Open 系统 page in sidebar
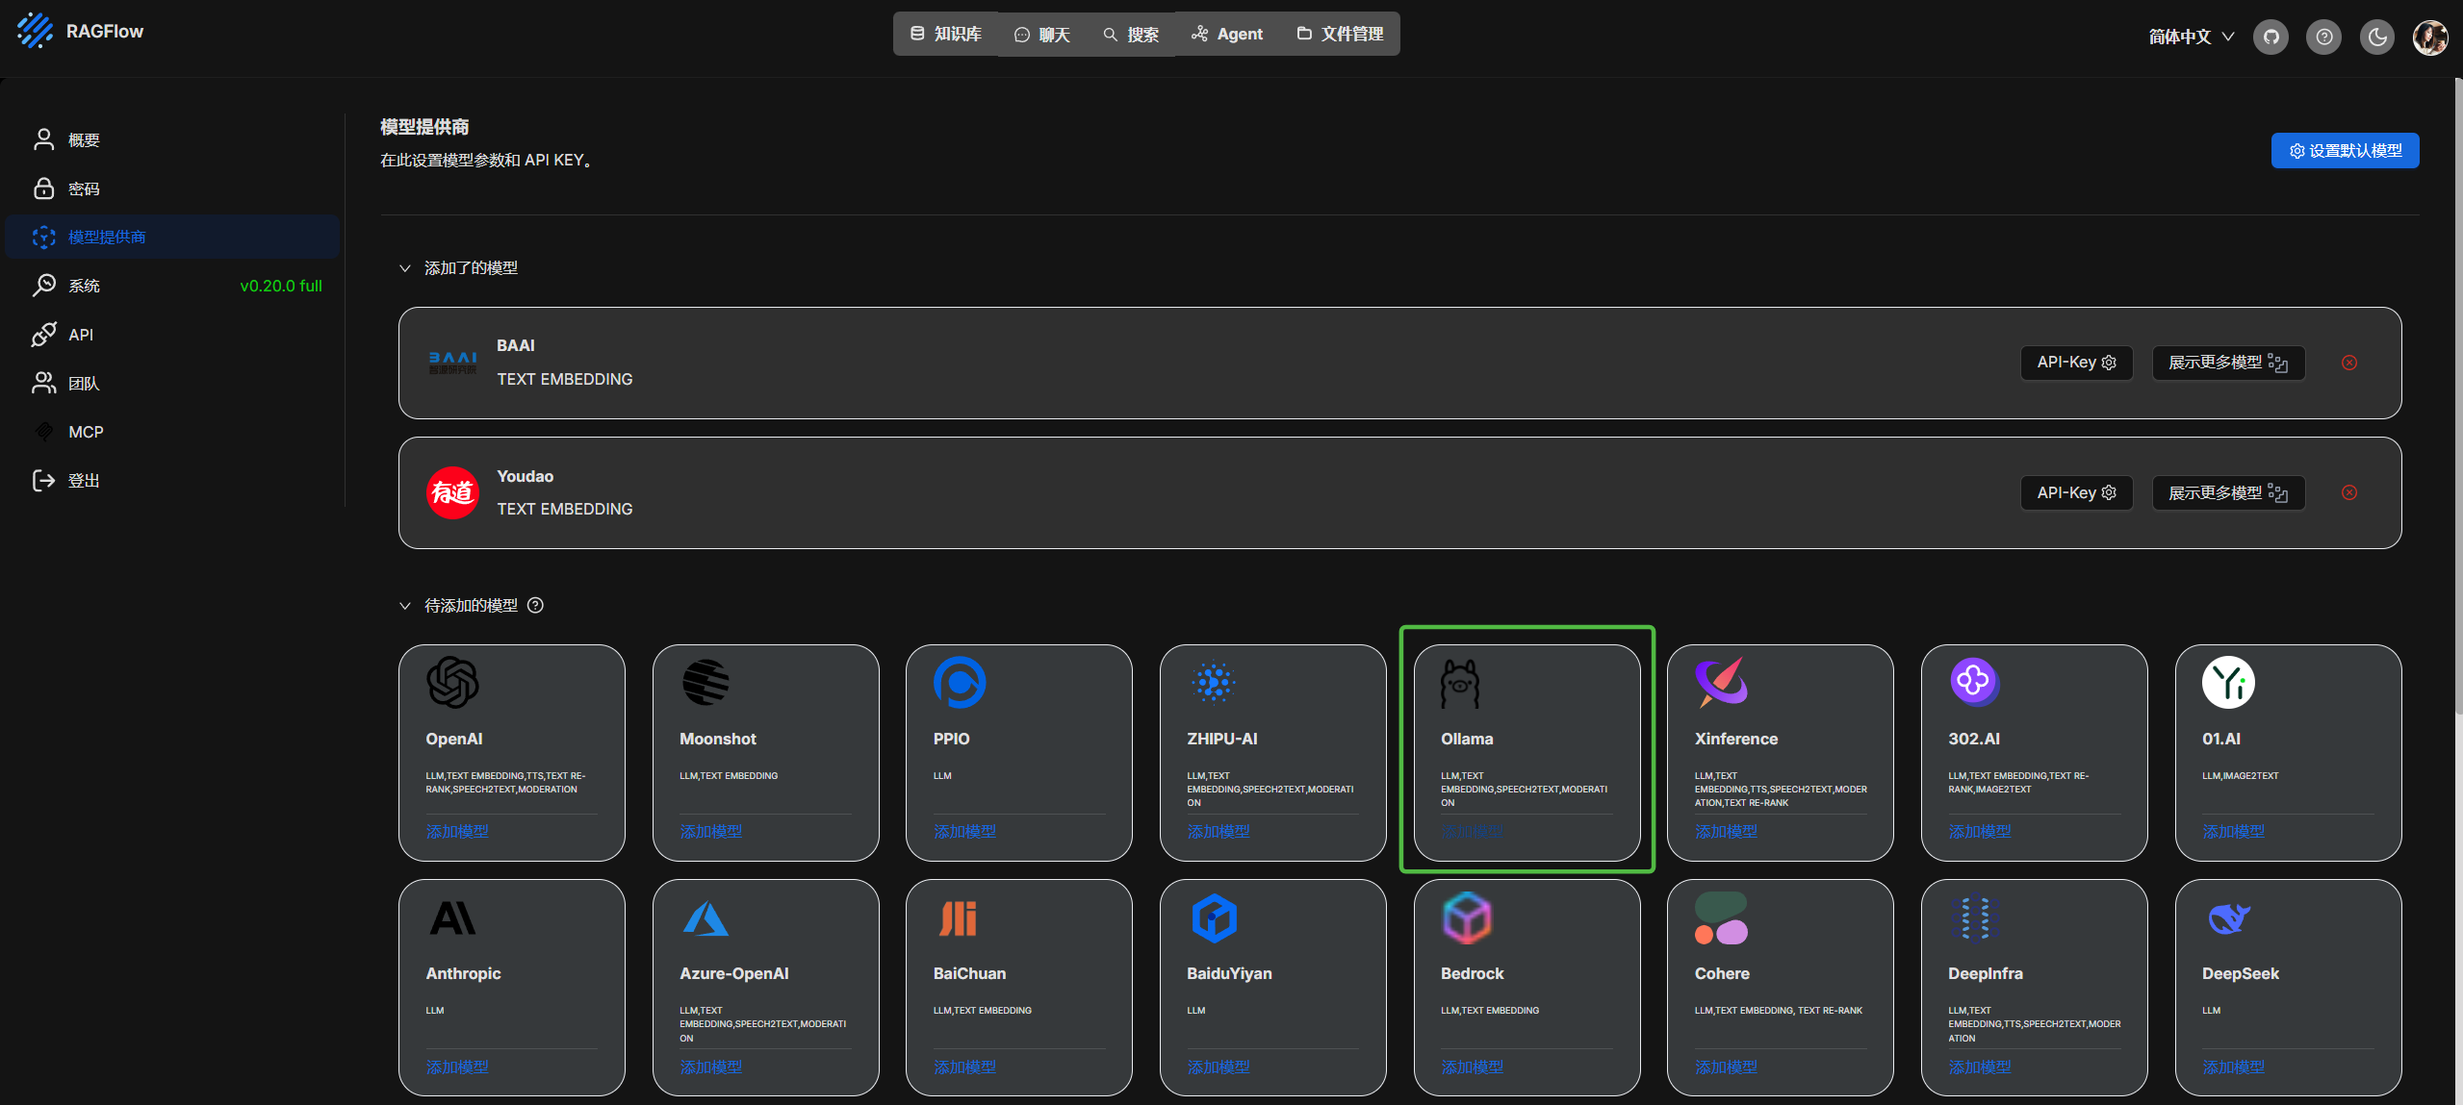 coord(172,286)
